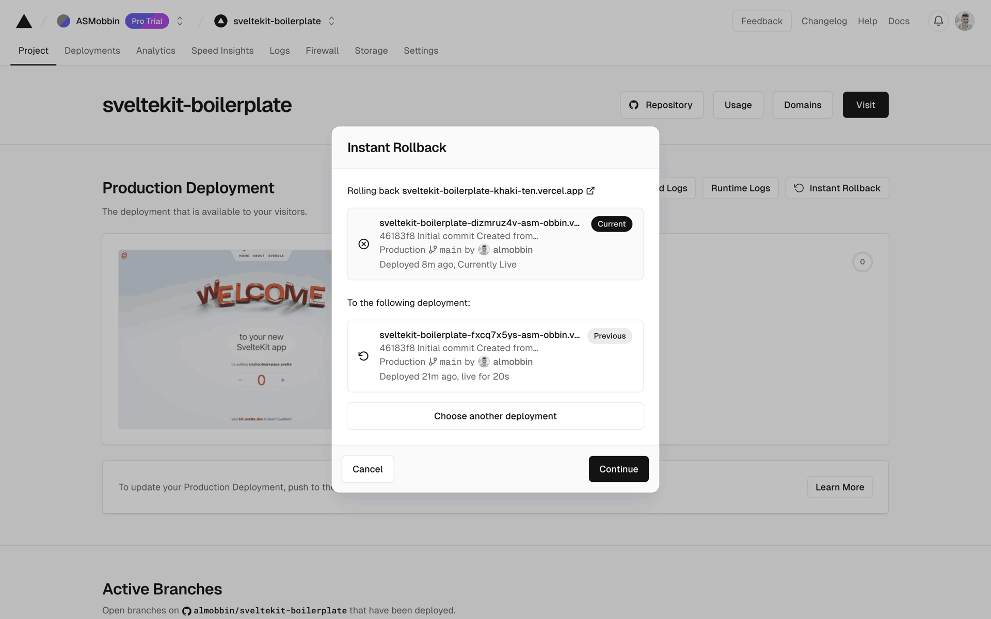Click "Deployed 8m ago, Currently Live" text
Image resolution: width=991 pixels, height=619 pixels.
[448, 265]
